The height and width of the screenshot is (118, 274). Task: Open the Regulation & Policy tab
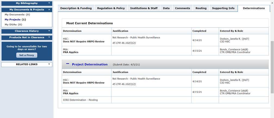coord(111,8)
